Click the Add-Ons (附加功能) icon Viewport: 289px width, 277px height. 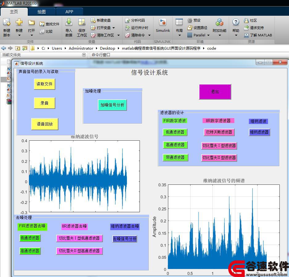pos(220,22)
